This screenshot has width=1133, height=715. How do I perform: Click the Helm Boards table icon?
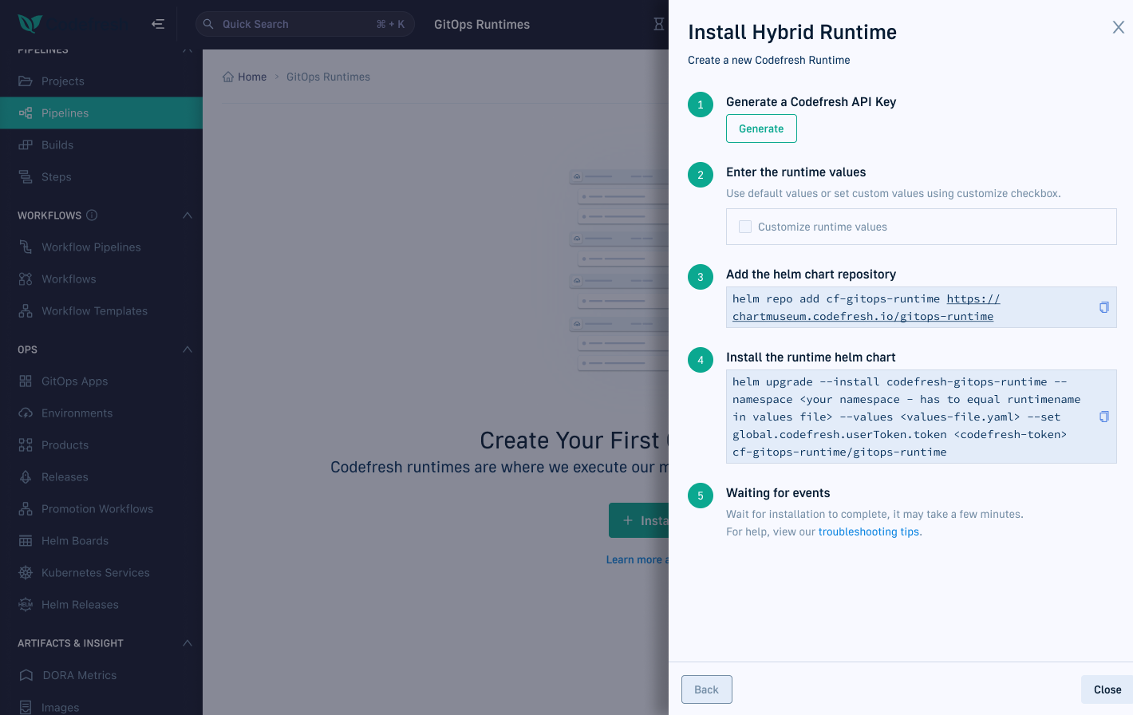[x=26, y=541]
